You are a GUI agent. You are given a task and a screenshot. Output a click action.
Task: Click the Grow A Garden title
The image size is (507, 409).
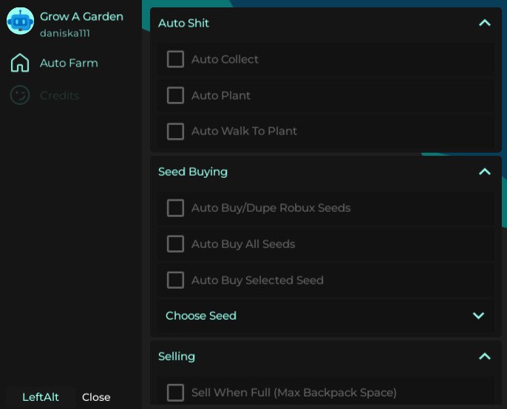[81, 16]
